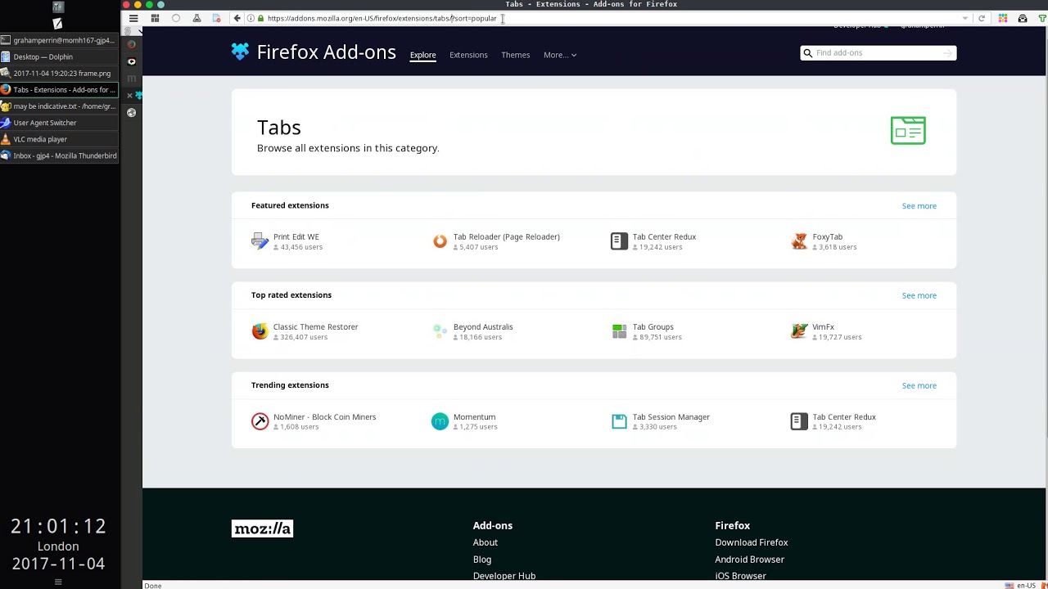Click the London clock widget

click(58, 545)
